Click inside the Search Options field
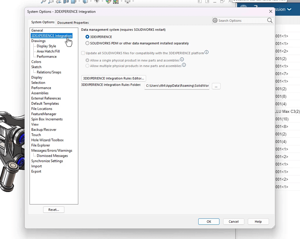This screenshot has width=300, height=239. (241, 20)
